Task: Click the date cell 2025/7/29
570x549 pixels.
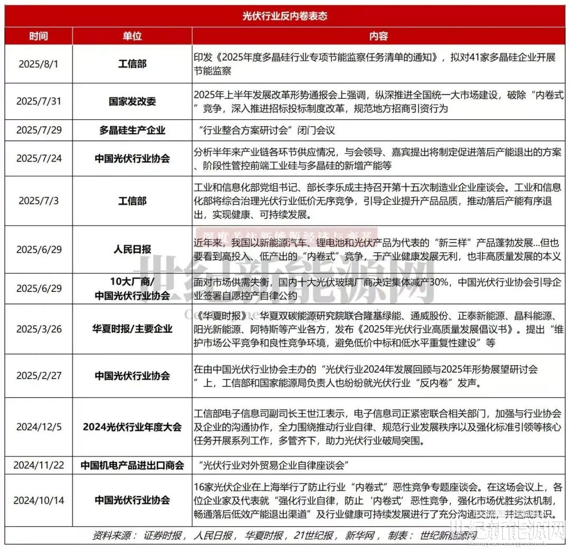Action: click(39, 130)
